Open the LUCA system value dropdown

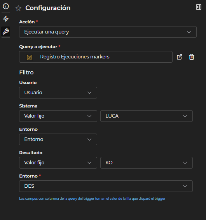coord(147,116)
